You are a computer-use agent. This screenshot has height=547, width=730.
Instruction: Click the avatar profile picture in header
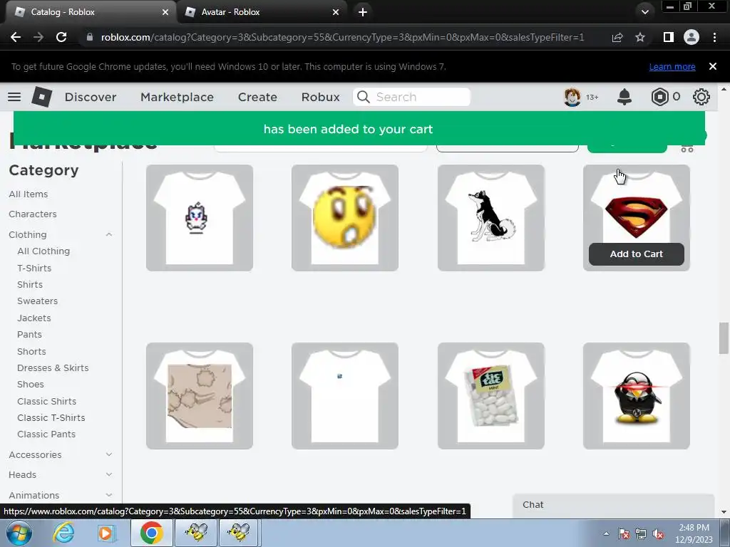pos(572,97)
